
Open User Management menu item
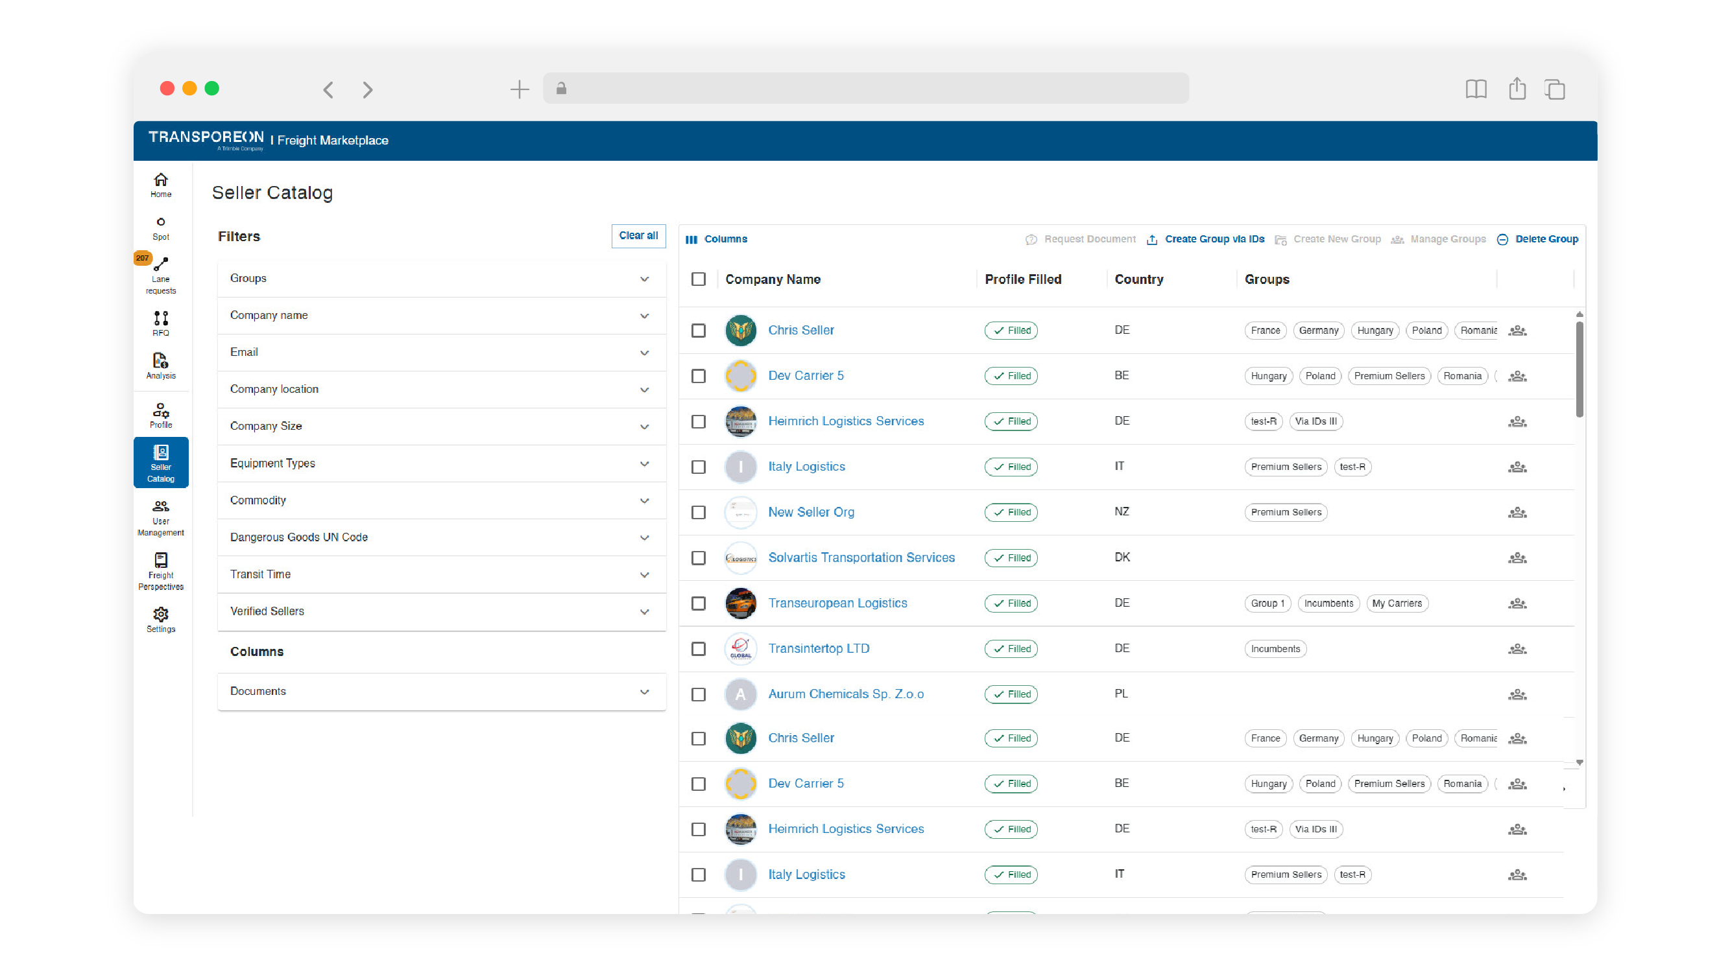160,517
